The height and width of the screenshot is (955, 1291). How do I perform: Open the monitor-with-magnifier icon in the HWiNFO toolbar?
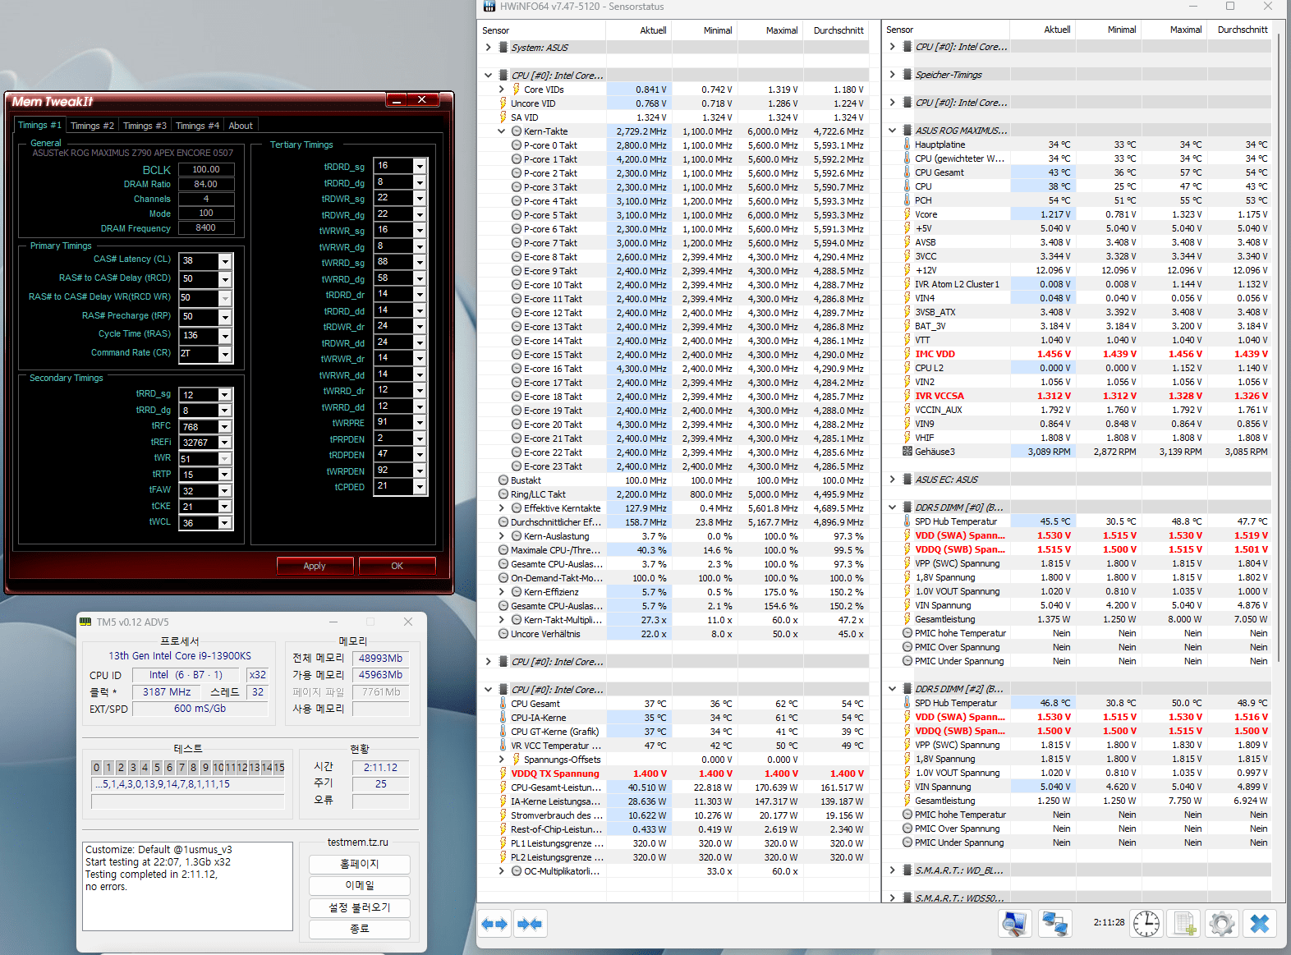1015,924
